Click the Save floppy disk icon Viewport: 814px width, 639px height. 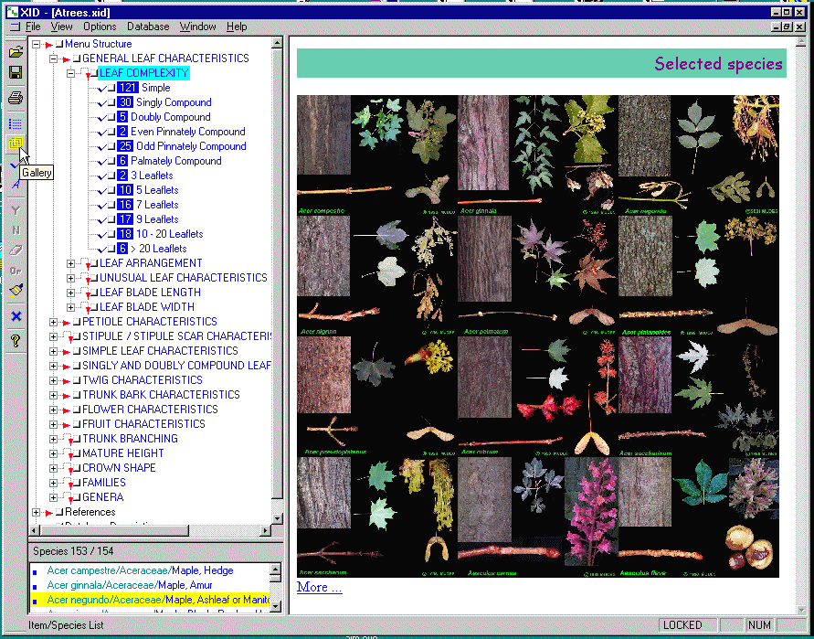click(16, 73)
